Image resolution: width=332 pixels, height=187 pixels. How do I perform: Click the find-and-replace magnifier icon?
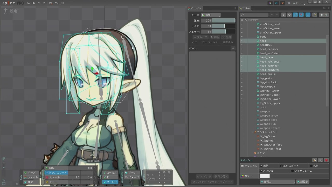click(315, 15)
